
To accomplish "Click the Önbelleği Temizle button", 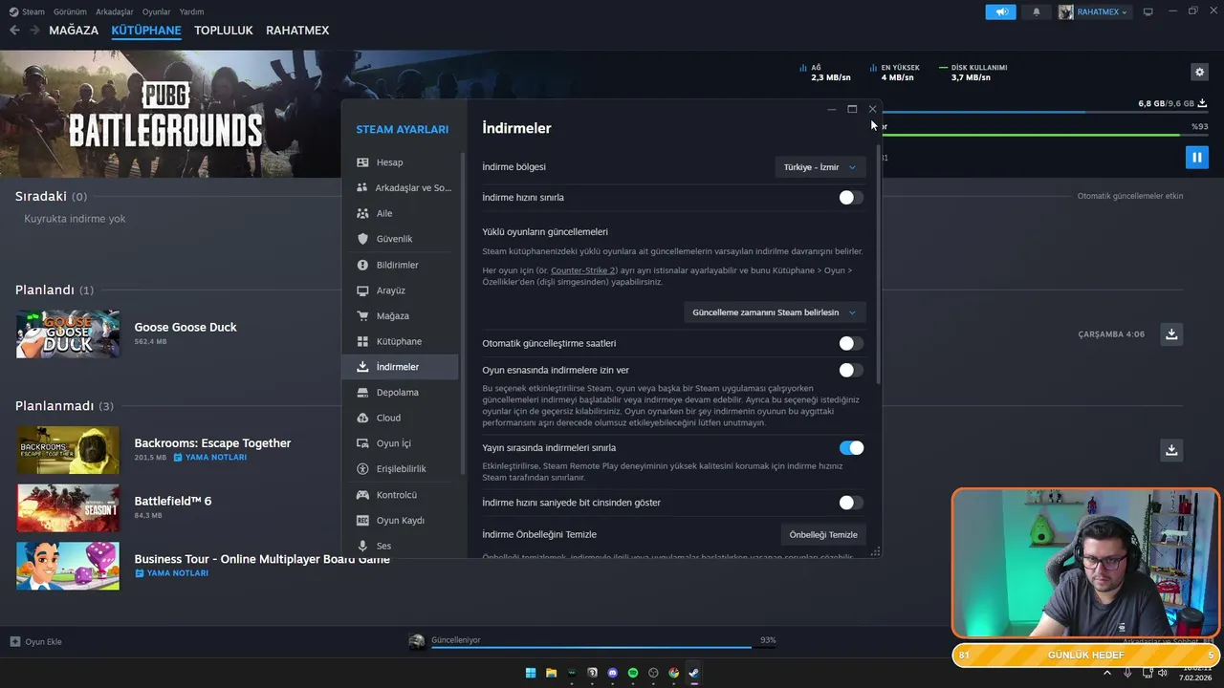I will 823,534.
